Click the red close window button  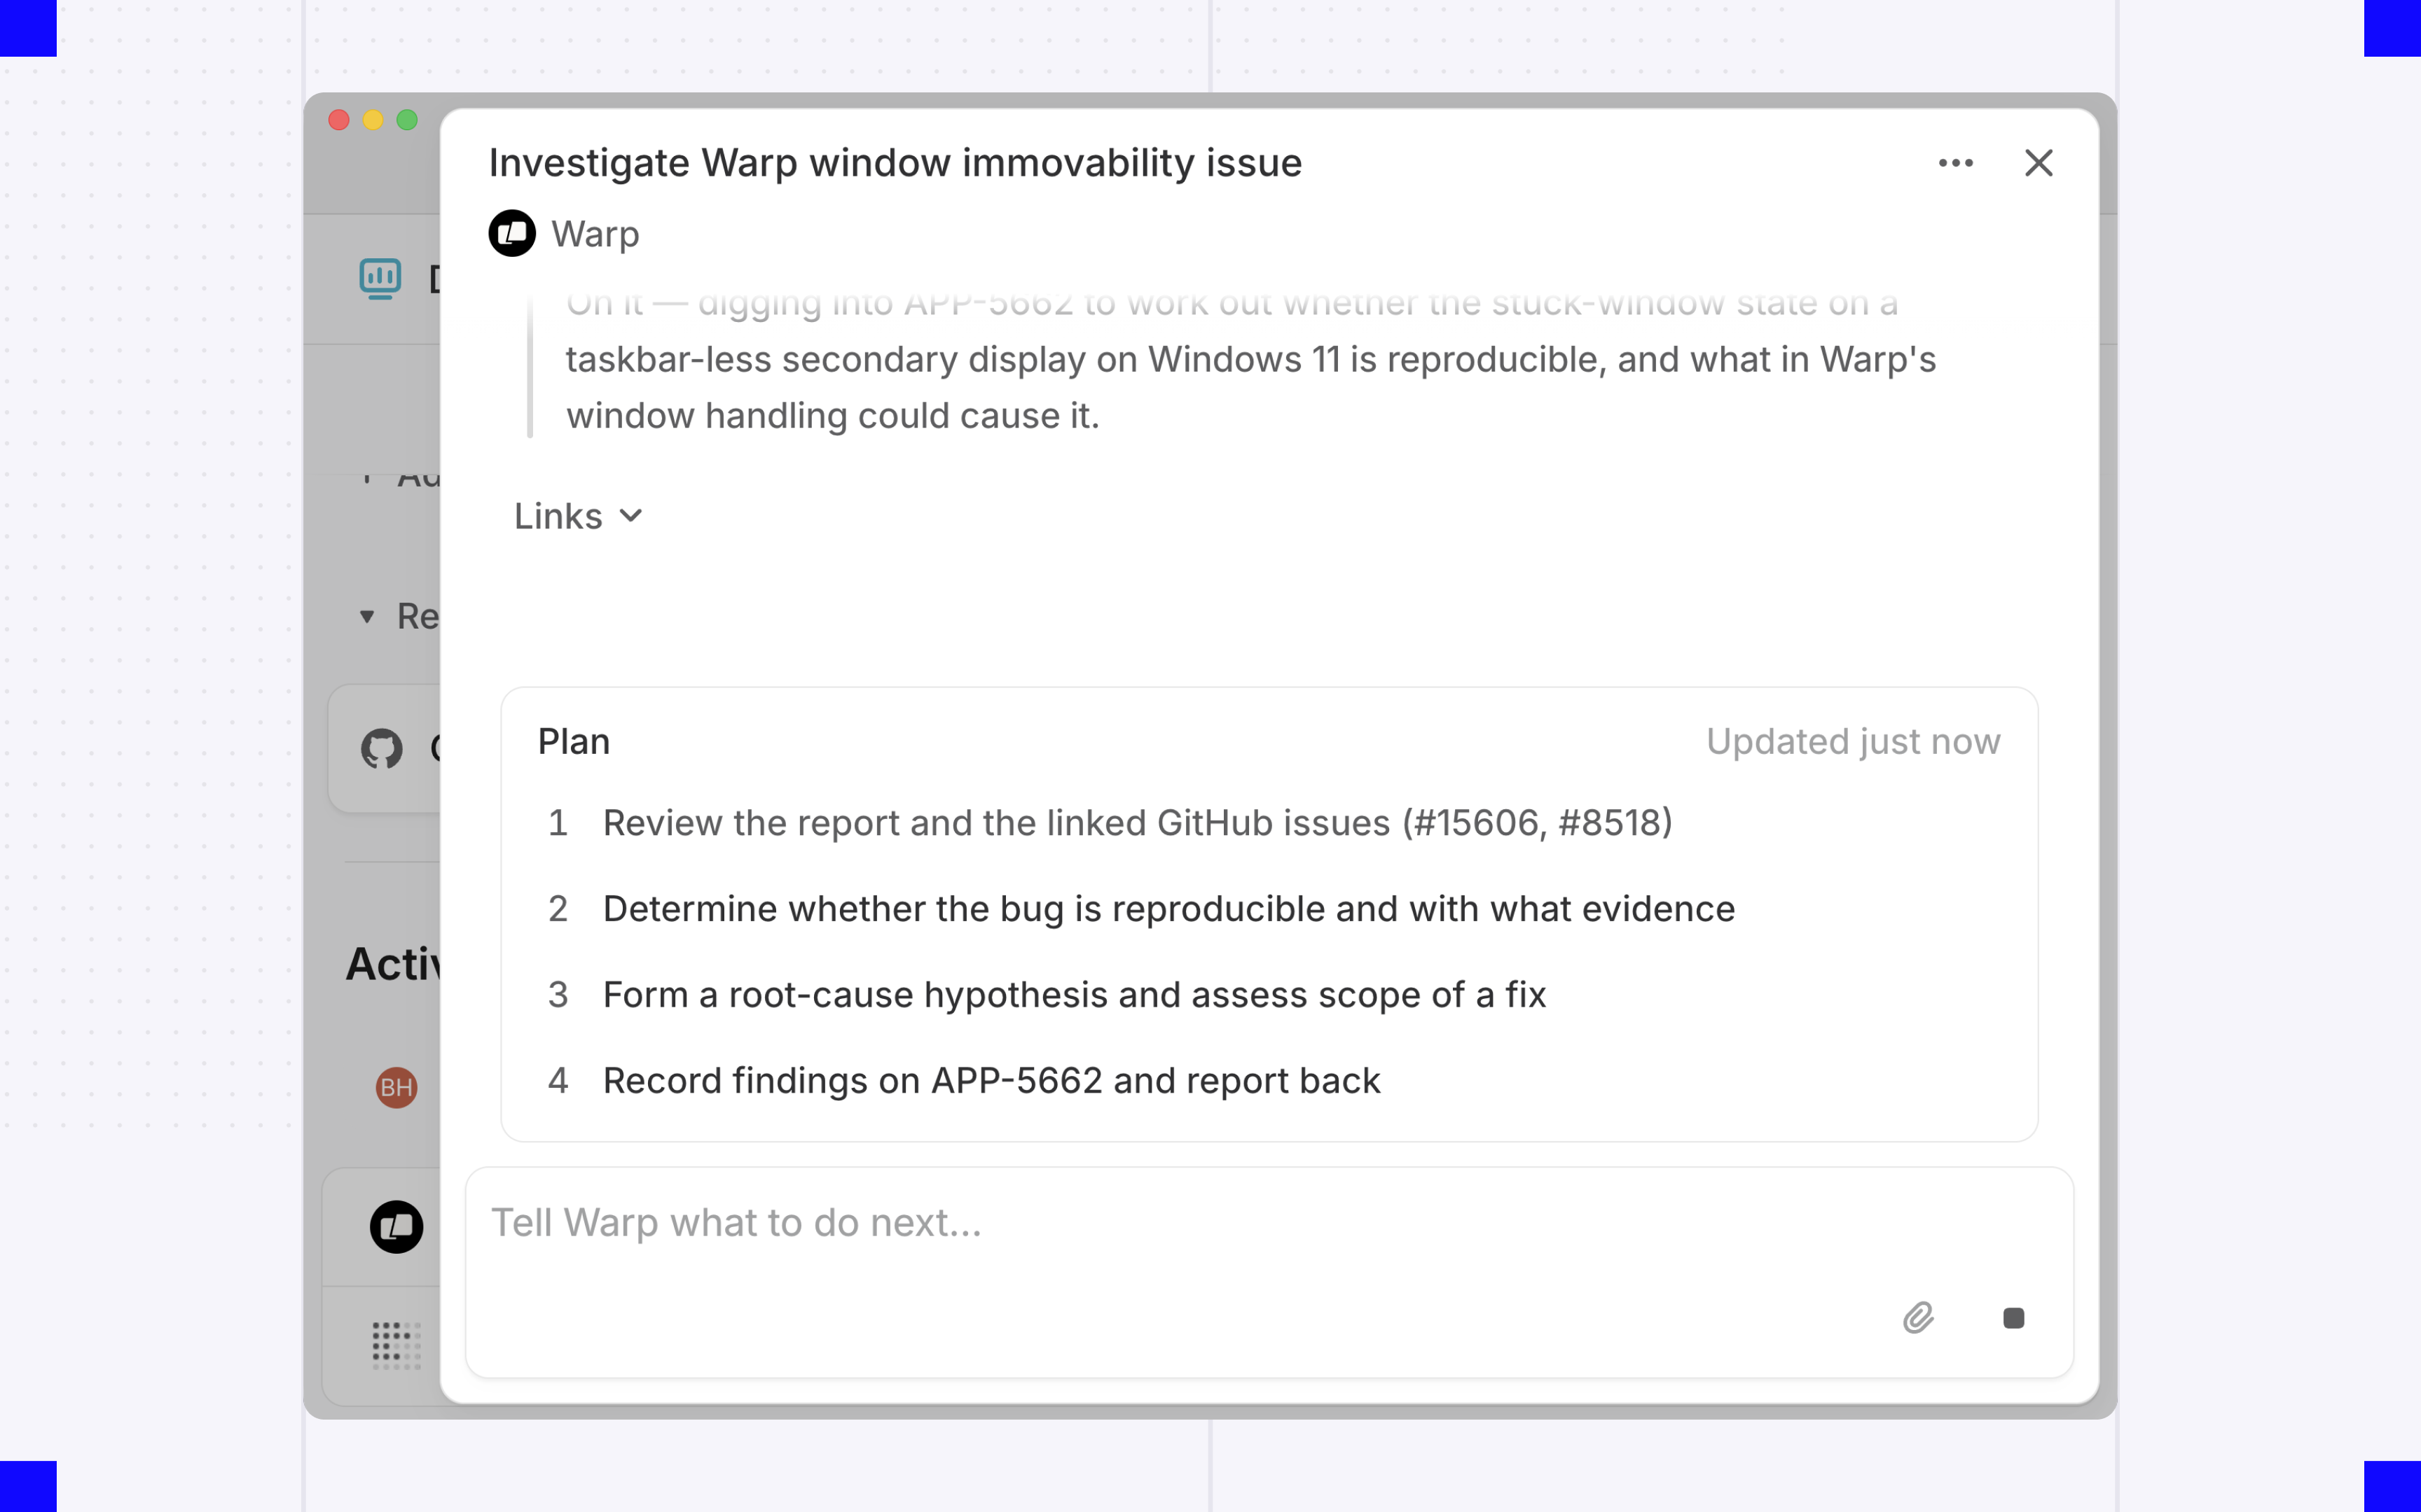click(x=339, y=120)
